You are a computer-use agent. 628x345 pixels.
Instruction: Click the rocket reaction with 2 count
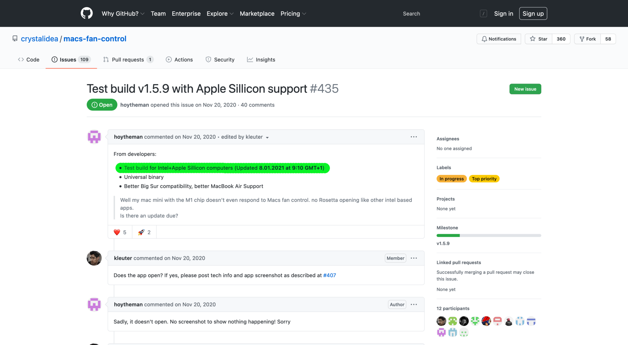[144, 232]
